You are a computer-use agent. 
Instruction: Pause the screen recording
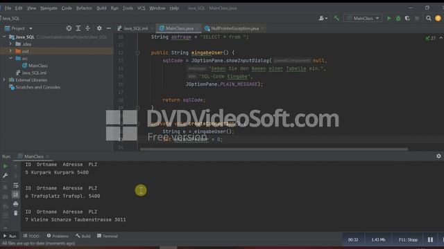(x=430, y=240)
